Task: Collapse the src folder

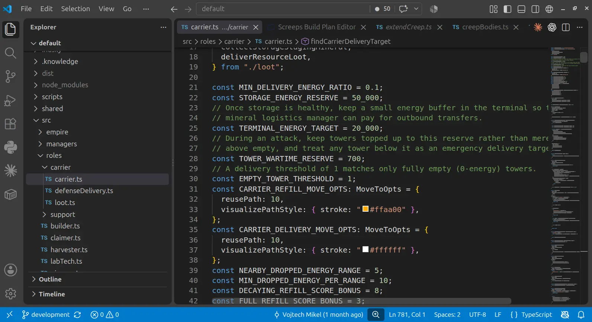Action: pos(36,120)
